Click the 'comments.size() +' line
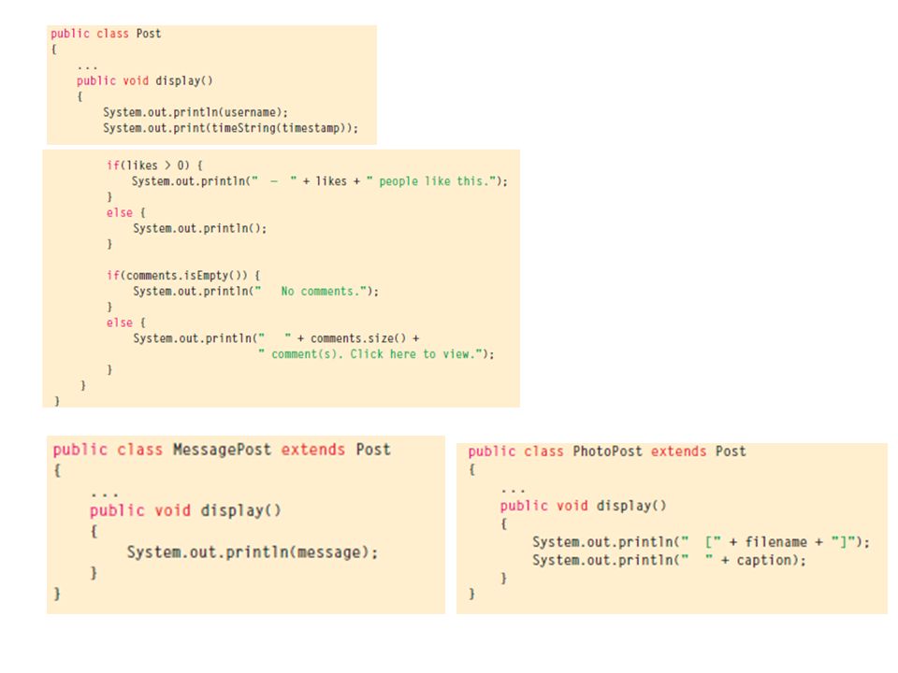 click(x=276, y=338)
